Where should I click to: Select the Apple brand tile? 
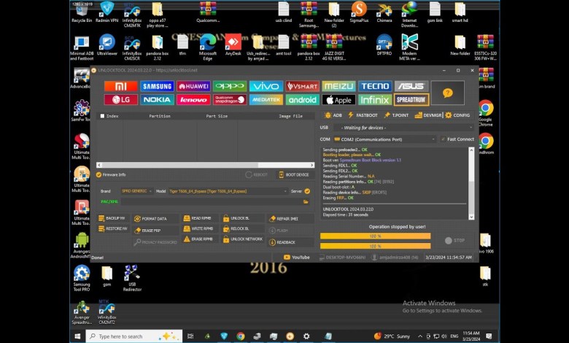click(x=338, y=99)
